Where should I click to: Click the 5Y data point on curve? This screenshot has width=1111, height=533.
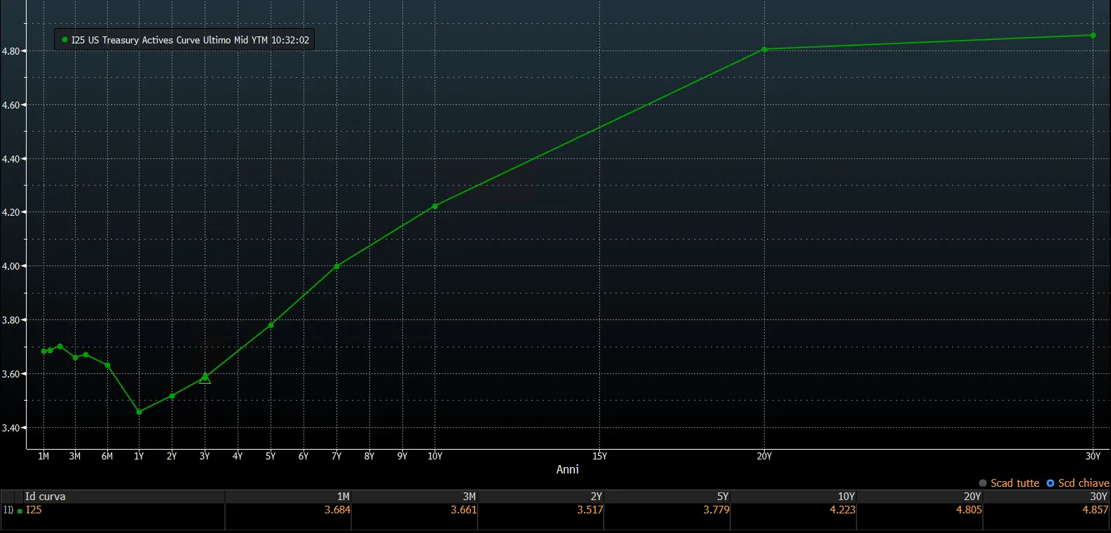point(271,325)
